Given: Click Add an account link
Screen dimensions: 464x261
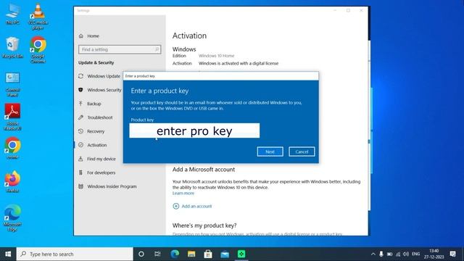Looking at the screenshot, I should tap(196, 206).
